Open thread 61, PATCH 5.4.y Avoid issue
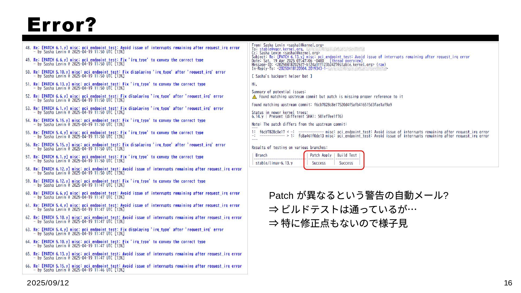Image resolution: width=521 pixels, height=293 pixels. click(136, 205)
